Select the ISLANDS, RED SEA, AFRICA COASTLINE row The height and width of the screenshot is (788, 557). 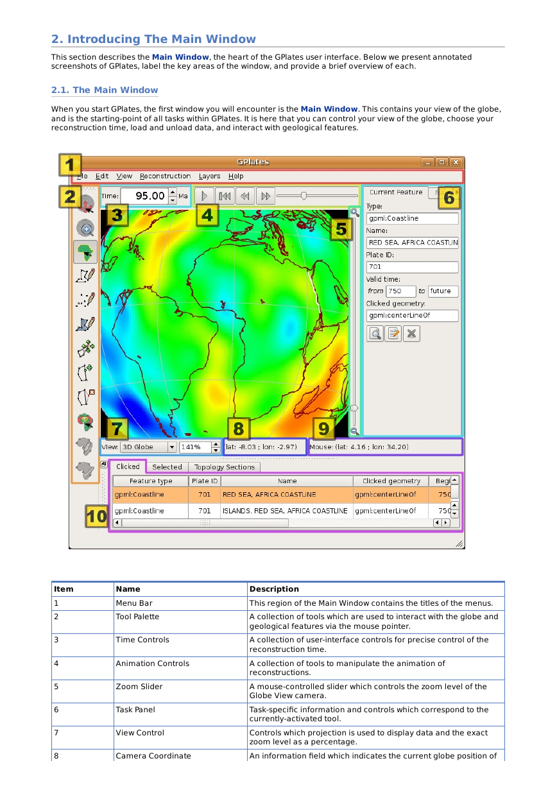pyautogui.click(x=281, y=511)
